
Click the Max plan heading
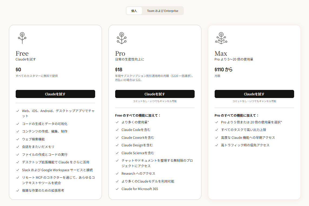point(221,53)
